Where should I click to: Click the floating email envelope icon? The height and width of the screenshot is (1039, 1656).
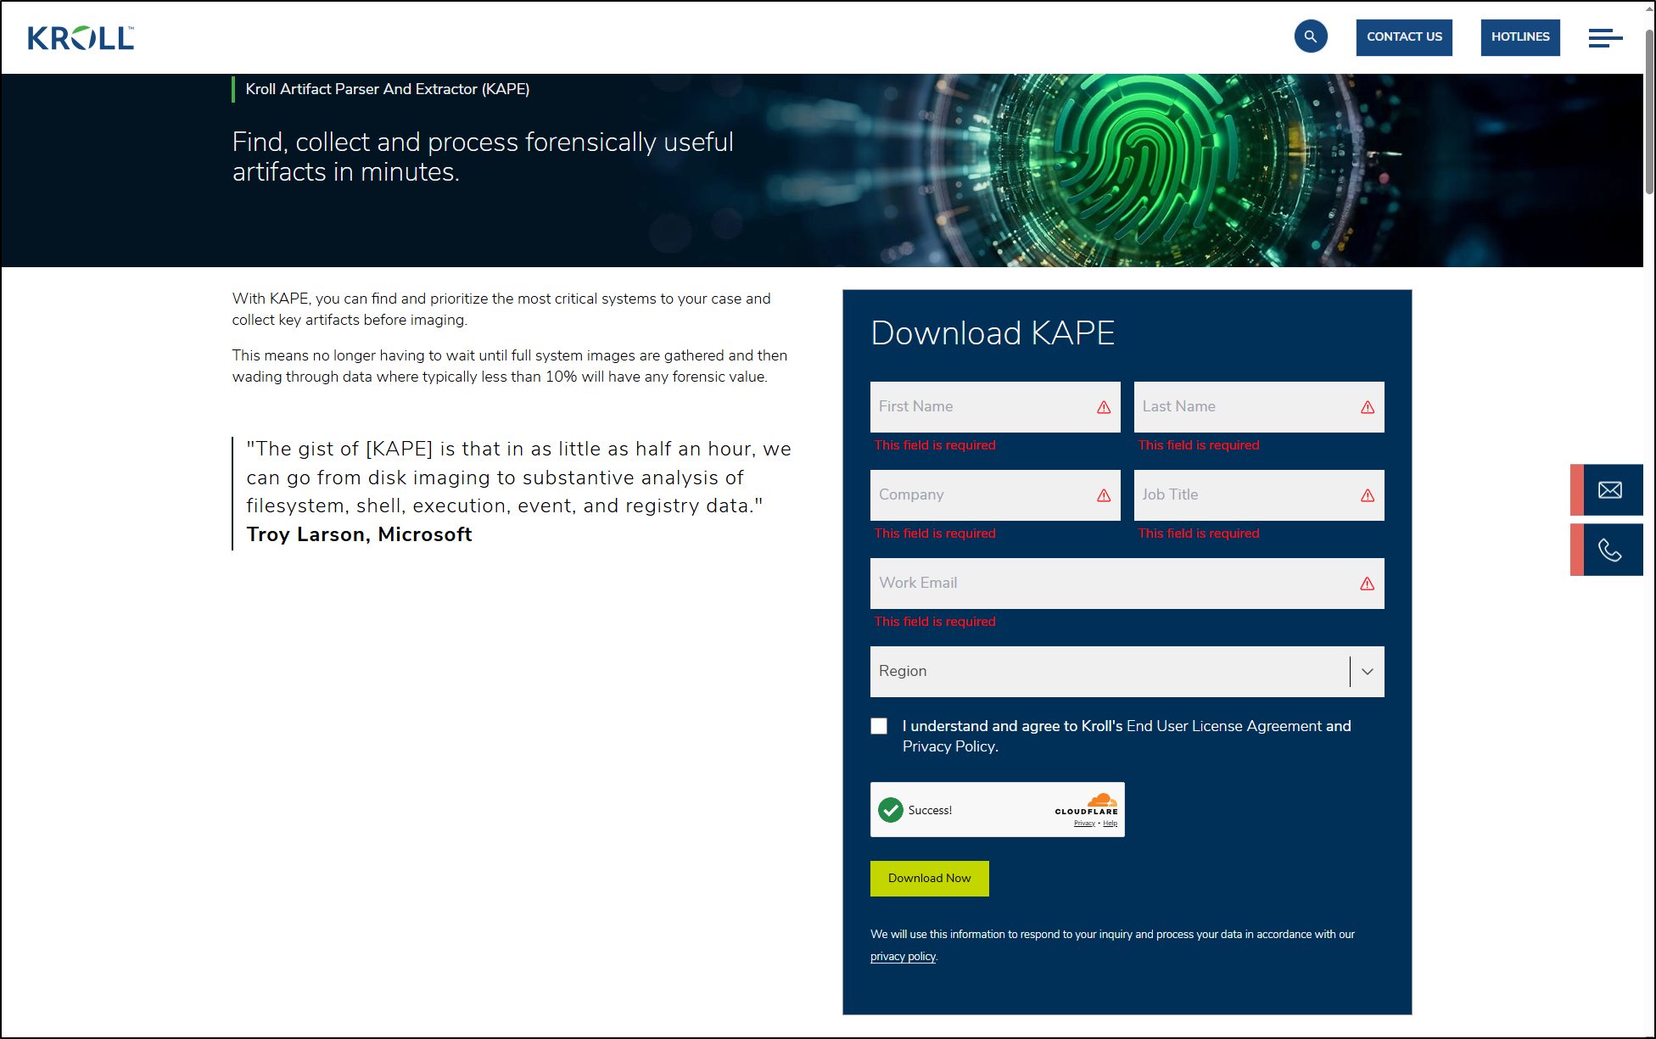pos(1609,490)
